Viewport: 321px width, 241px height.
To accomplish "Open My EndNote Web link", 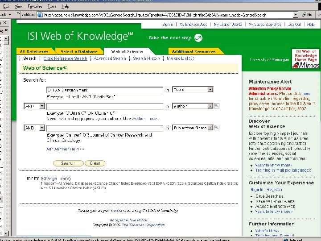I will point(193,25).
